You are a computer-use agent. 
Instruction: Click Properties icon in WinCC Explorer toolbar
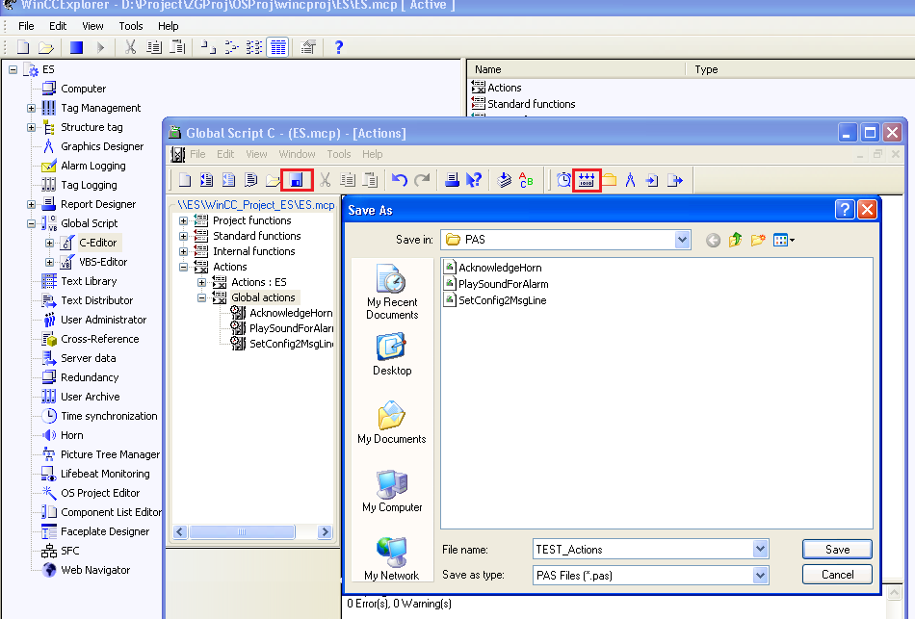coord(308,47)
